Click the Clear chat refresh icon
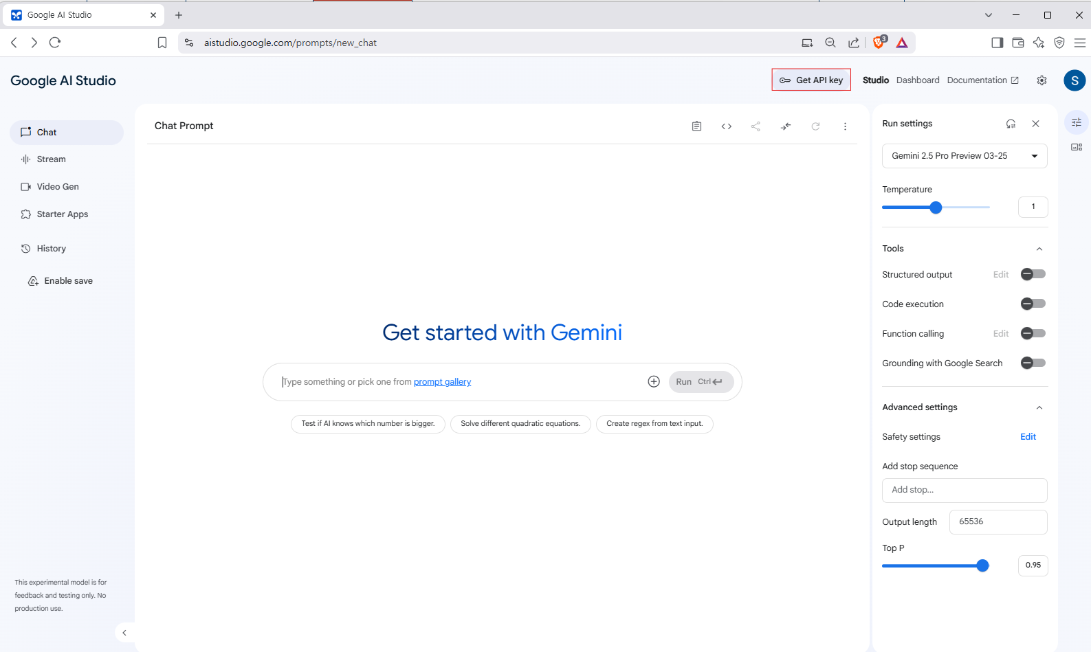 tap(815, 126)
